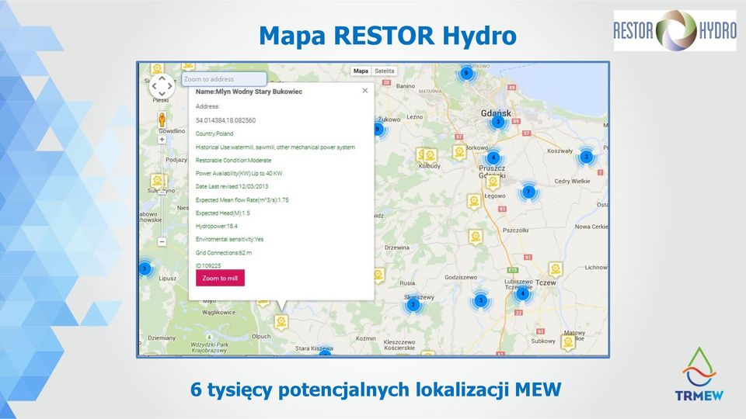The image size is (746, 419).
Task: Select yellow mill marker near Lichnowy
Action: click(x=555, y=269)
